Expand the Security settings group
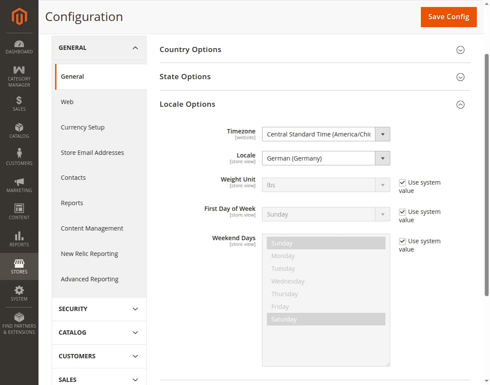The image size is (490, 385). click(99, 309)
